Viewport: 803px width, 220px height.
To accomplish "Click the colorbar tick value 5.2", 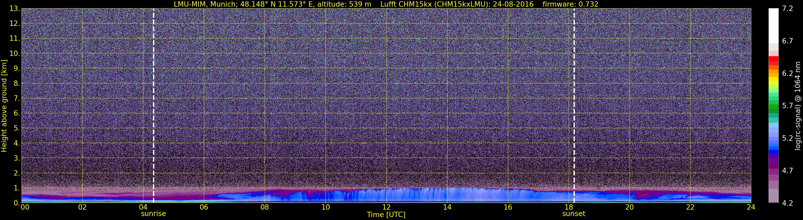I will 788,138.
